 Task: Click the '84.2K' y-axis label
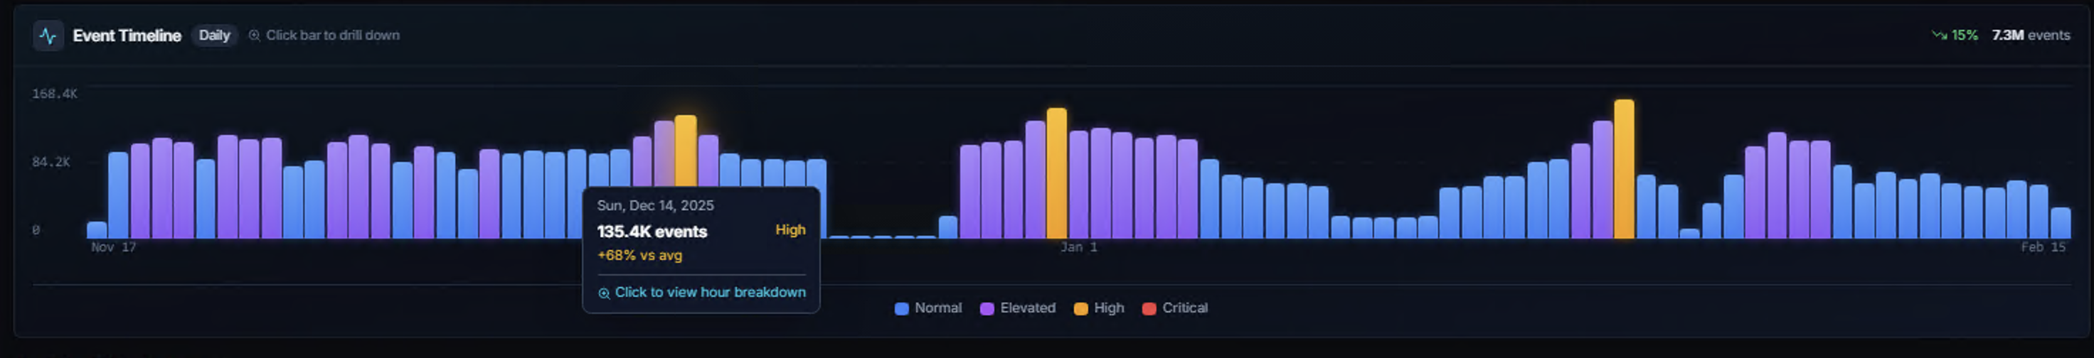(51, 163)
